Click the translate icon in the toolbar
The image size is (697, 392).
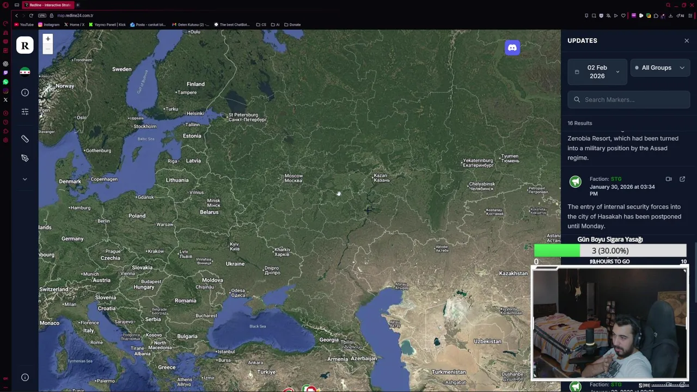pyautogui.click(x=609, y=15)
